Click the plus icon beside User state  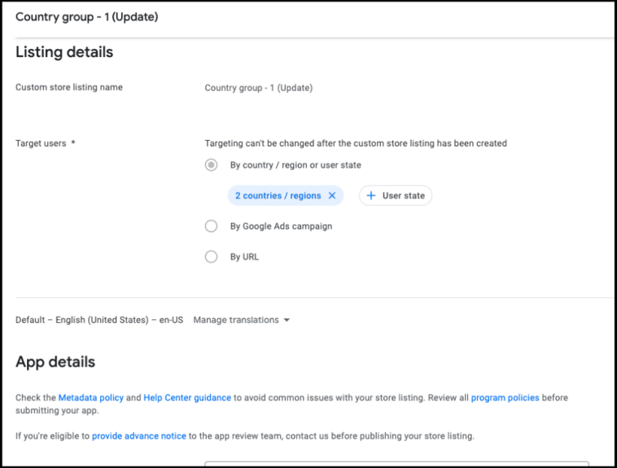pyautogui.click(x=371, y=196)
